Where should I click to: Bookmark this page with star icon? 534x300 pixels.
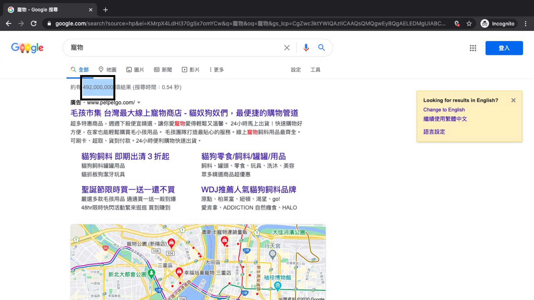pos(469,23)
